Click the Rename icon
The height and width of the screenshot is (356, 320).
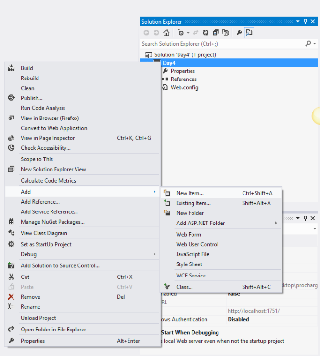click(x=12, y=306)
